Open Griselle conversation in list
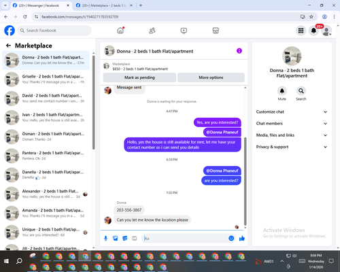 click(x=46, y=80)
